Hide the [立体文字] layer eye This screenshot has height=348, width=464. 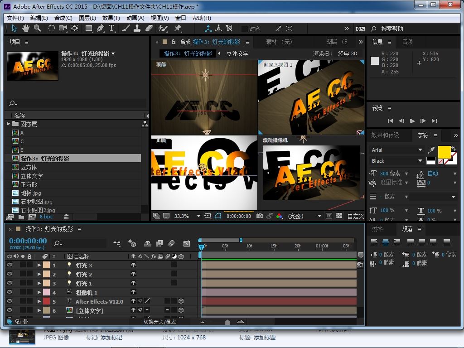click(x=10, y=310)
